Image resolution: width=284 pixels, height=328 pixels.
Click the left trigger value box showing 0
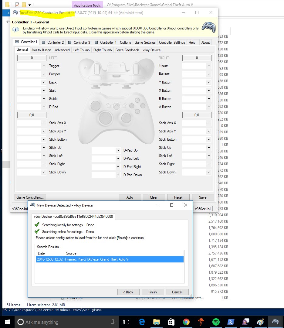tap(32, 58)
